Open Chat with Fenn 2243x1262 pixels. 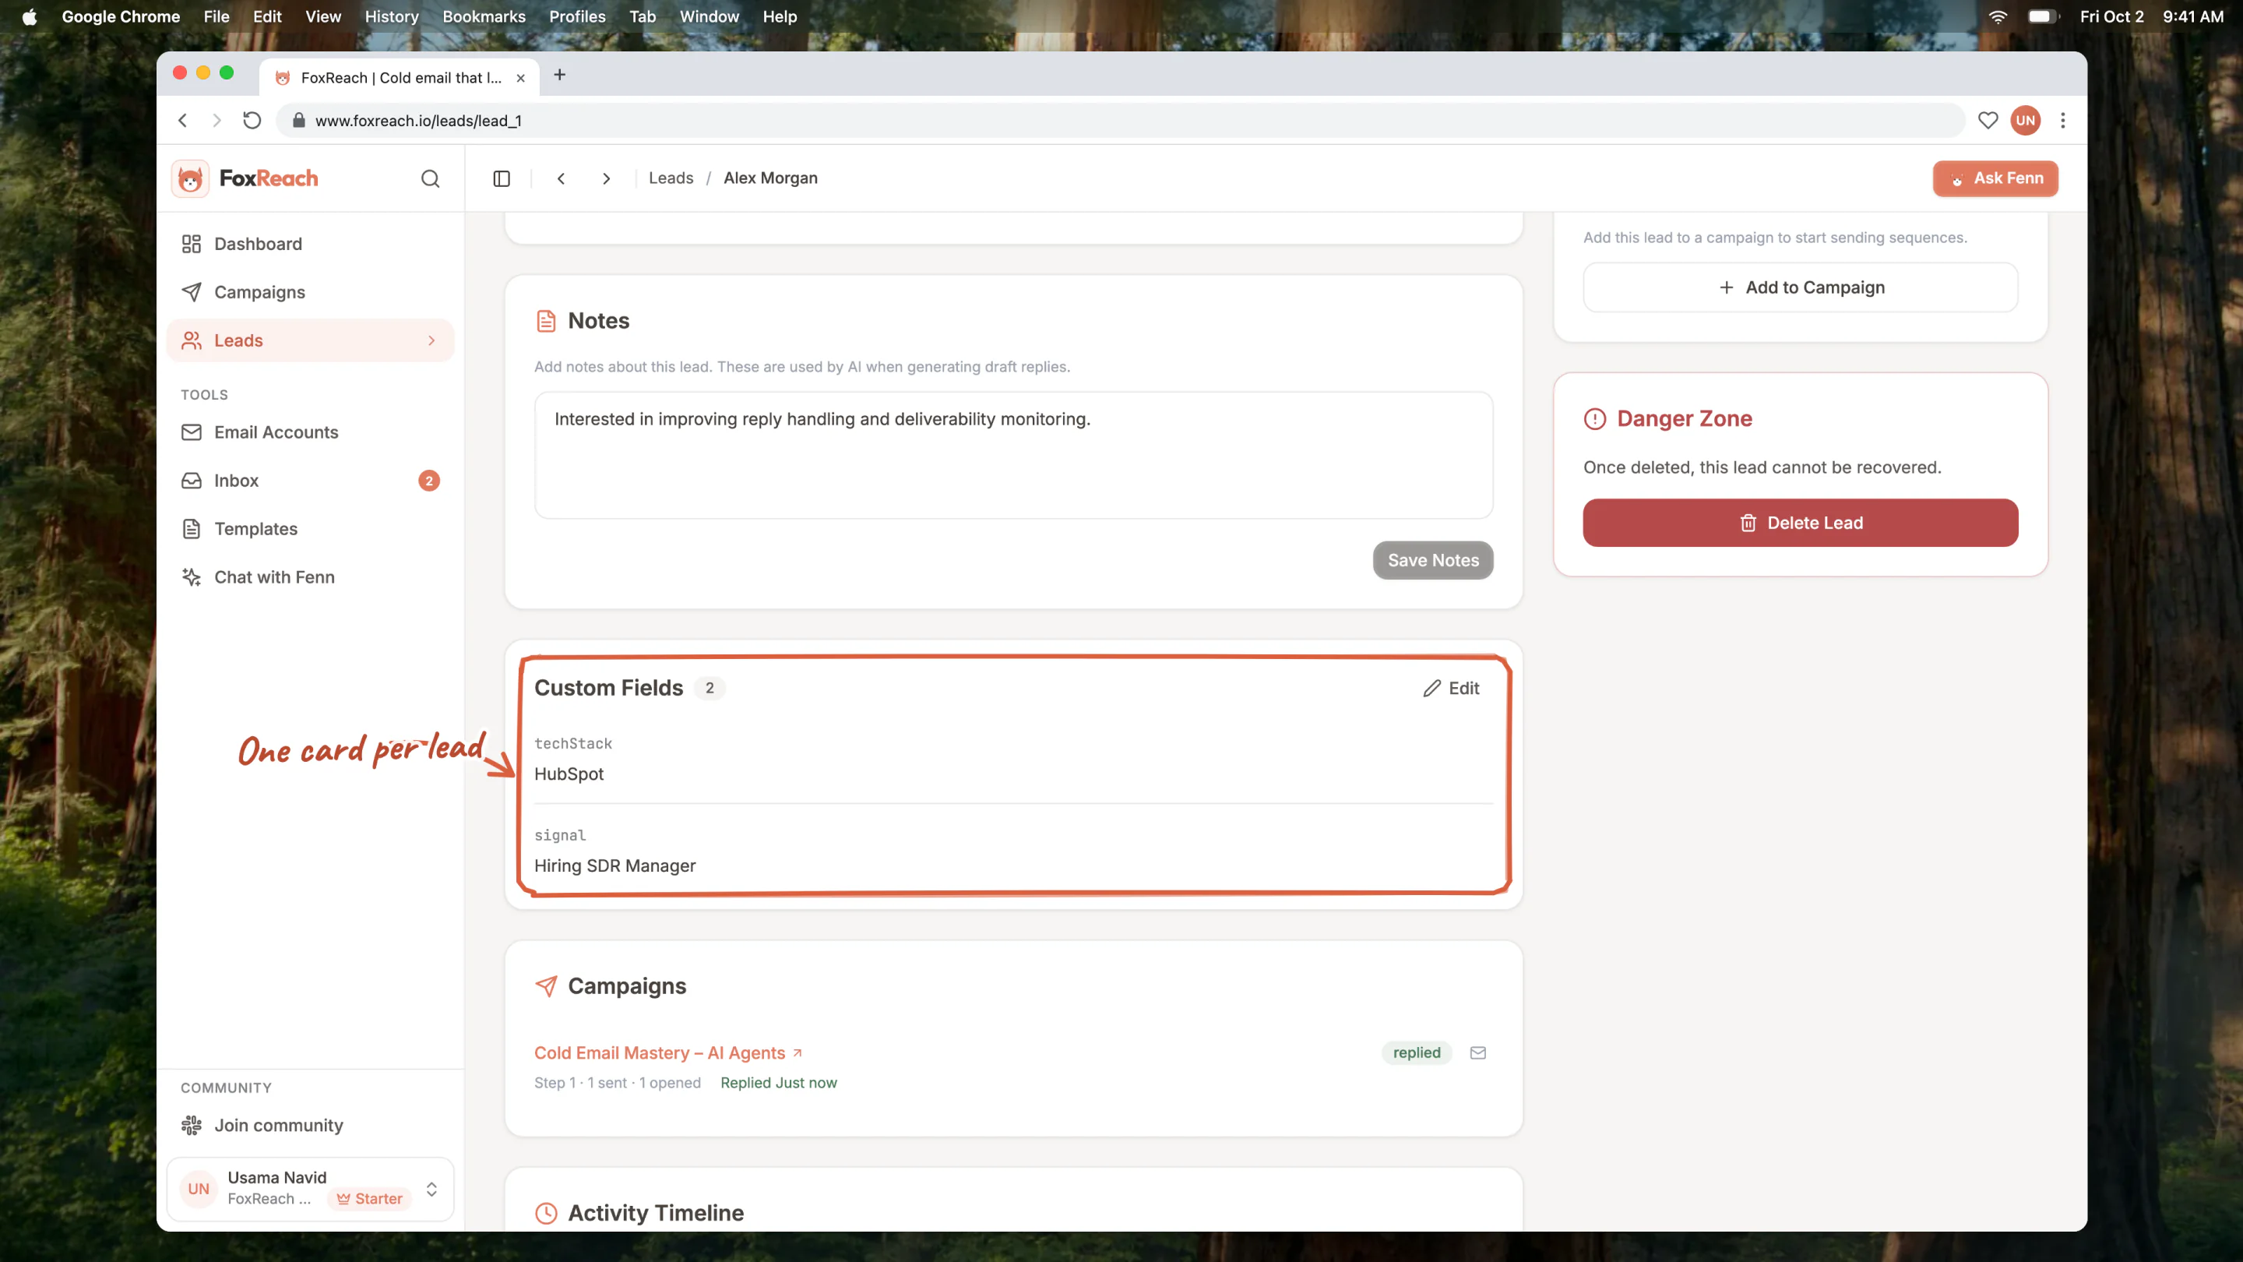(310, 576)
